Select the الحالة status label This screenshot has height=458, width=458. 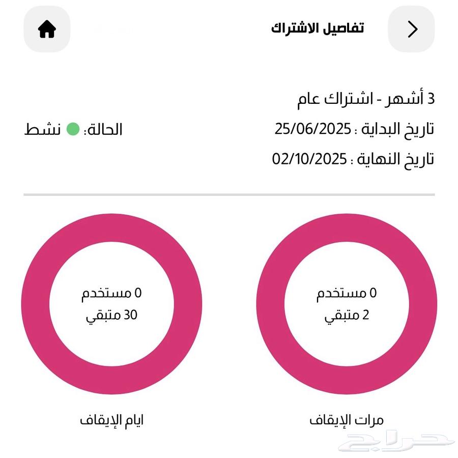(x=103, y=129)
